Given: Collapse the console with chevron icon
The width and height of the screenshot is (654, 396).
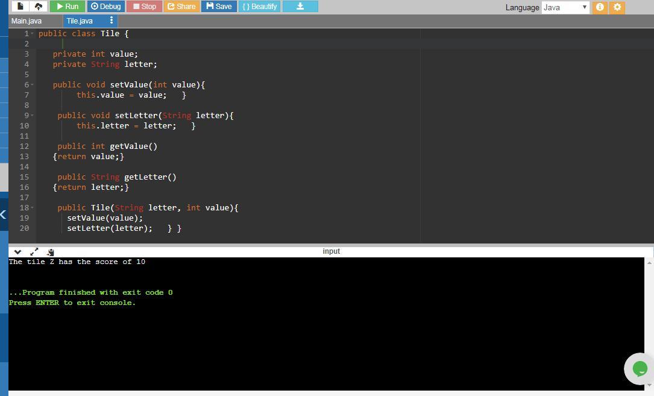Looking at the screenshot, I should tap(17, 251).
